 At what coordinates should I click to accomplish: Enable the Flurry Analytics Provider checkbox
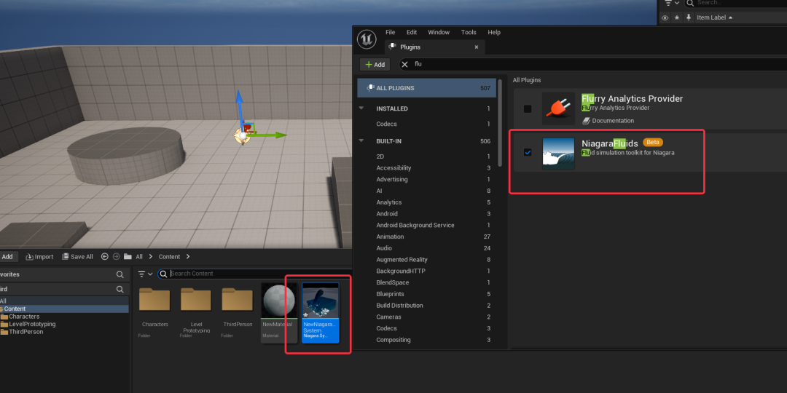[528, 108]
